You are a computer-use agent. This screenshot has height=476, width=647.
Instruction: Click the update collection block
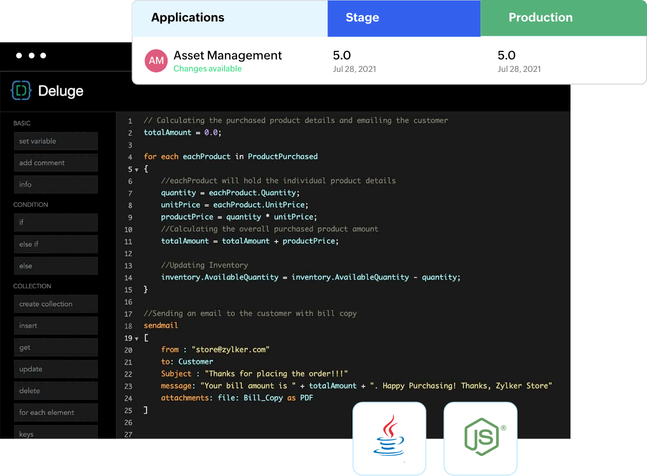(56, 369)
